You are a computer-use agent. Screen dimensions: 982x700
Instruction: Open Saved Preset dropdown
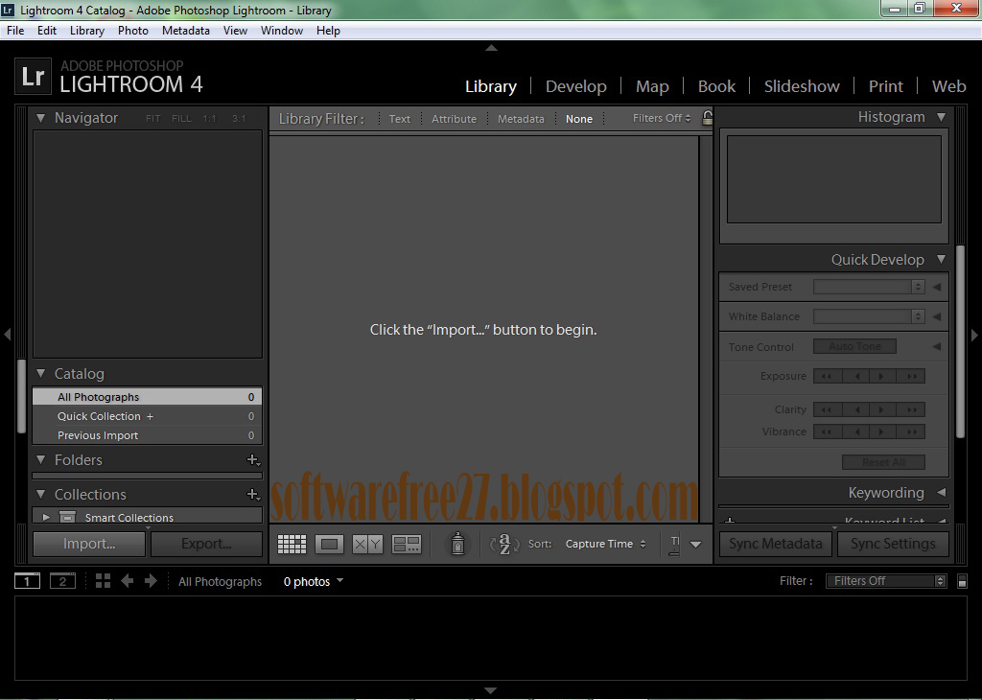pyautogui.click(x=869, y=287)
